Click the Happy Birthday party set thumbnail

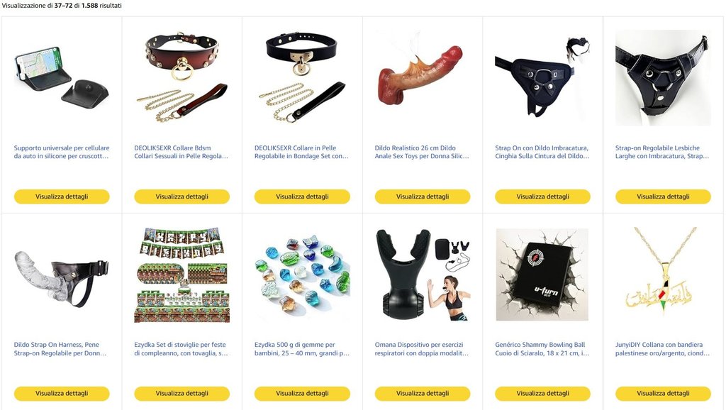pyautogui.click(x=182, y=275)
